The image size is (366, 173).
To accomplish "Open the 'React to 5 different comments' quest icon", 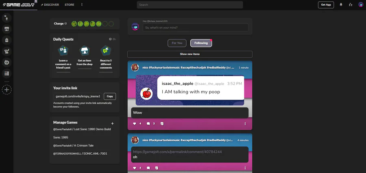I will 106,50.
